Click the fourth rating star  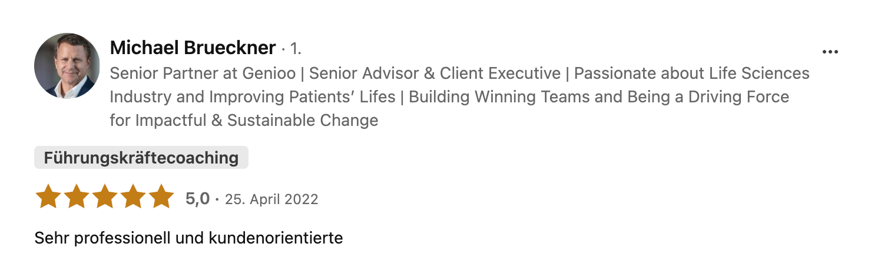pyautogui.click(x=133, y=197)
